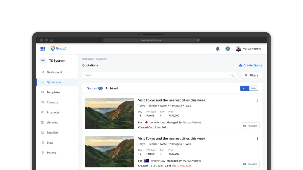Click the sliders icon on Filters button
The height and width of the screenshot is (170, 303).
[x=246, y=75]
